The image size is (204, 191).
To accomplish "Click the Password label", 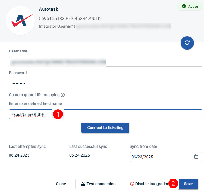I will pos(18,73).
